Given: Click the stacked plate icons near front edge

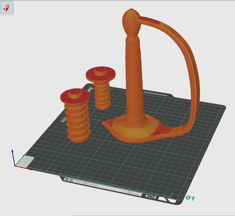Looking at the screenshot, I should (151, 197).
